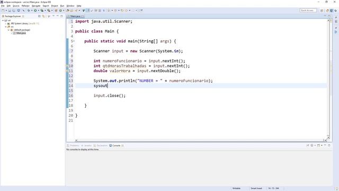Image resolution: width=339 pixels, height=191 pixels.
Task: Open the File menu
Action: [x=3, y=6]
